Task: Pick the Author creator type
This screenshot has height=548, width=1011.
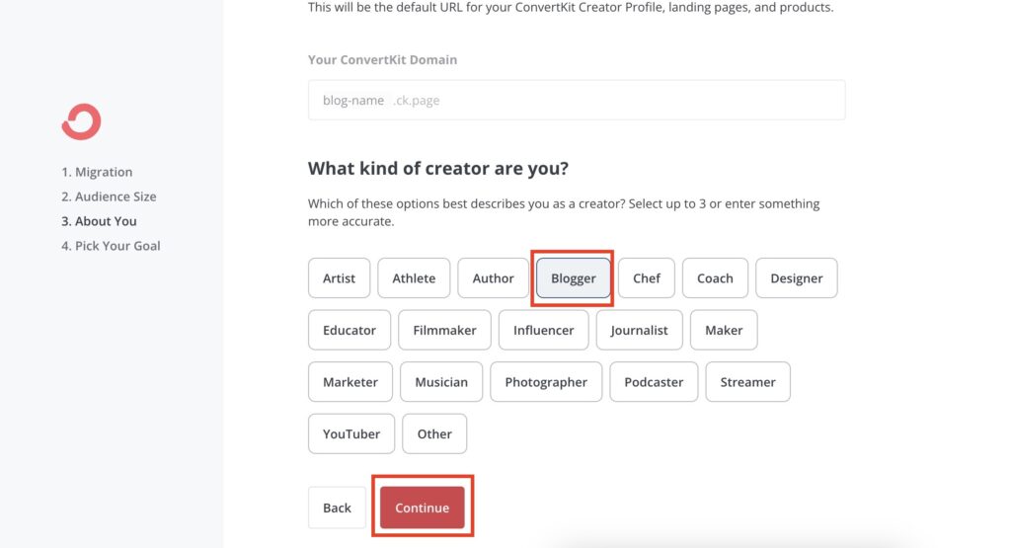Action: [494, 277]
